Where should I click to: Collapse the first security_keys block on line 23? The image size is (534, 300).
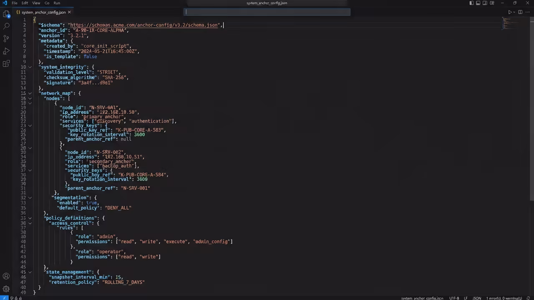click(30, 125)
